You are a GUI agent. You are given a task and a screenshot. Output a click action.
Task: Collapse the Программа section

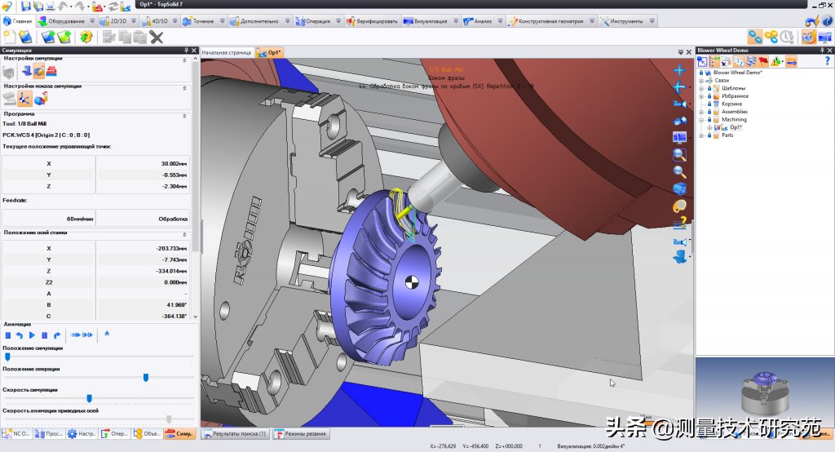point(185,116)
